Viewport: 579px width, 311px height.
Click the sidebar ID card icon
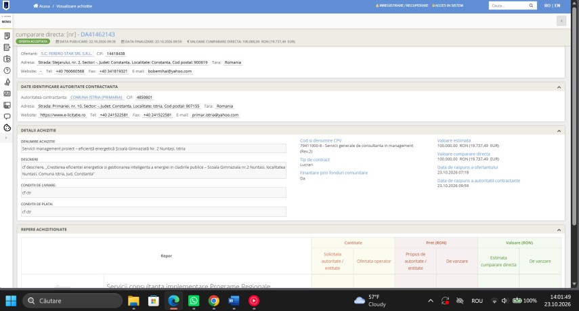(7, 94)
